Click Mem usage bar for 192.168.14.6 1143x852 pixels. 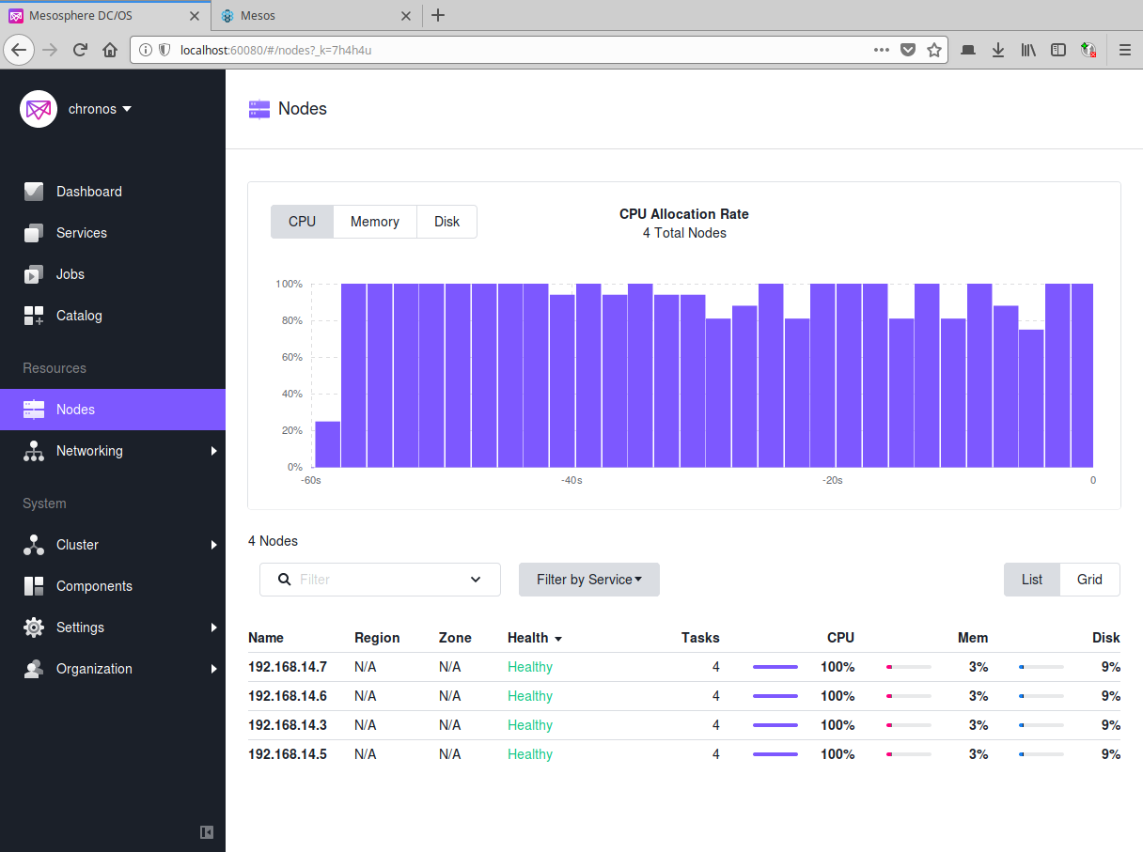click(x=909, y=696)
